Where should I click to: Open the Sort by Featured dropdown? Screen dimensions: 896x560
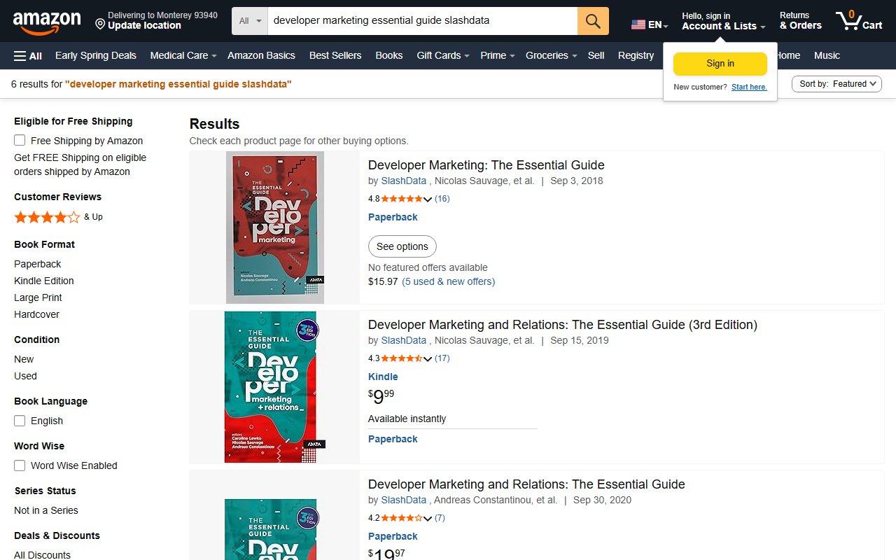click(836, 83)
